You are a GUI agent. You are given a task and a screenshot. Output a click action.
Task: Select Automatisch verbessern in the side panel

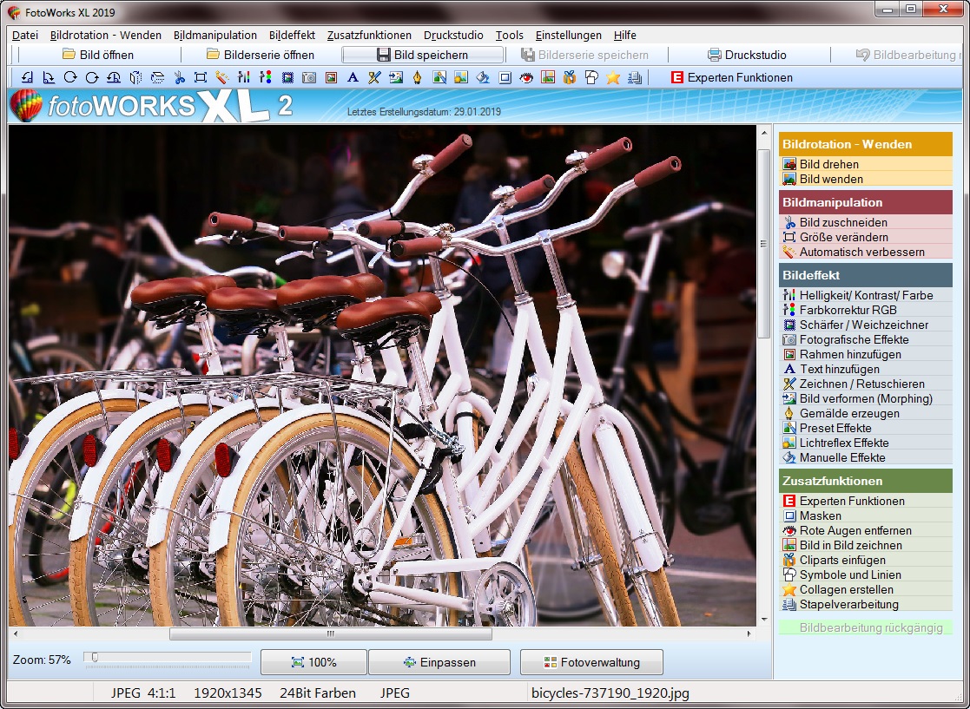866,252
